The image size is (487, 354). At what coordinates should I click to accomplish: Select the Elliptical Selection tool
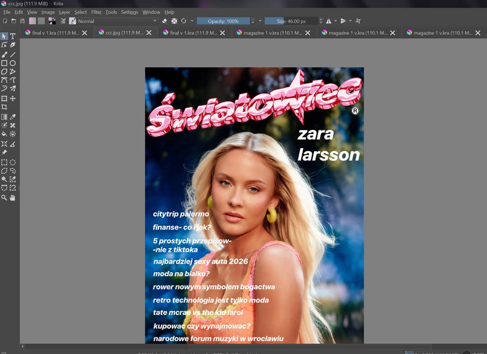coord(13,162)
